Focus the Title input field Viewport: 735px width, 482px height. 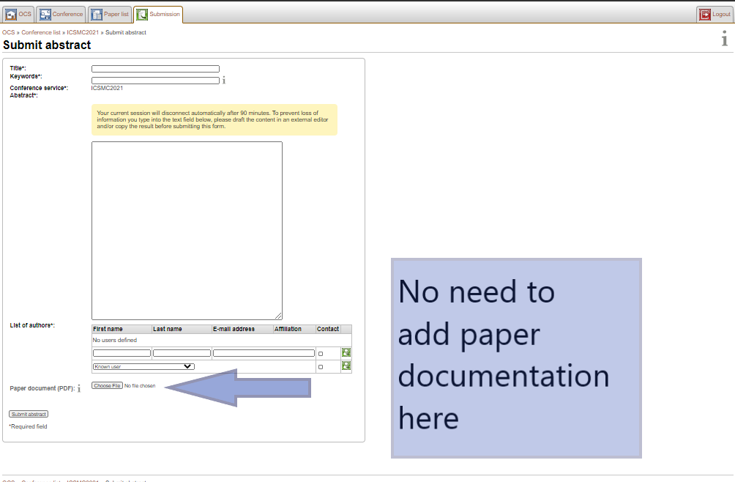coord(155,69)
